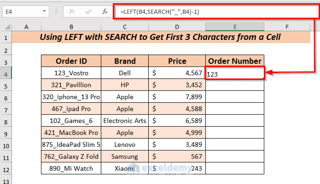
Task: Expand the Name Box dropdown arrow
Action: point(45,11)
